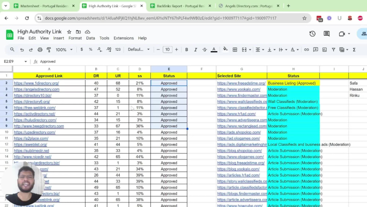Open the text color picker
The width and height of the screenshot is (367, 207).
214,50
